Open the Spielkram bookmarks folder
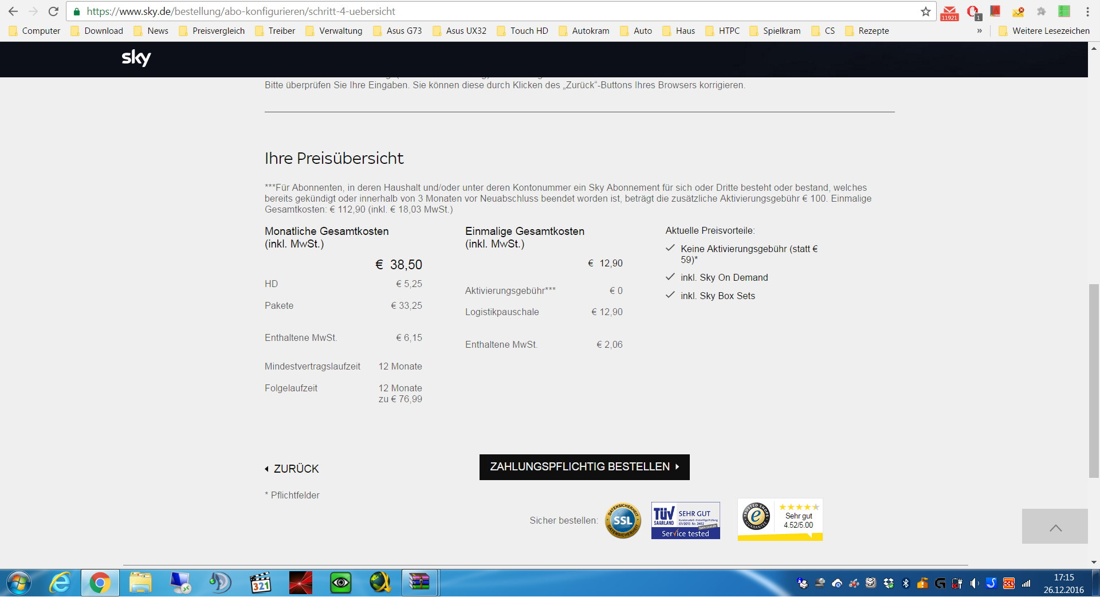 [x=775, y=31]
